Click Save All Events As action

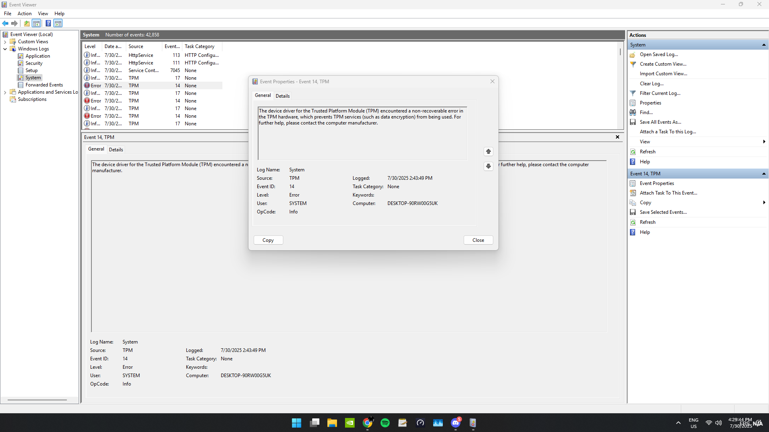click(660, 122)
